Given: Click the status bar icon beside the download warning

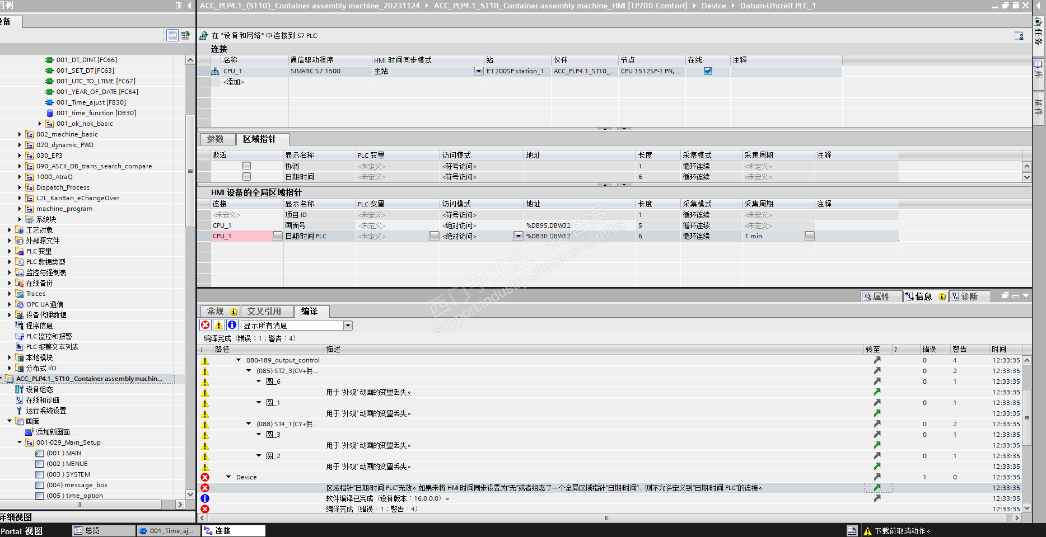Looking at the screenshot, I should point(852,531).
